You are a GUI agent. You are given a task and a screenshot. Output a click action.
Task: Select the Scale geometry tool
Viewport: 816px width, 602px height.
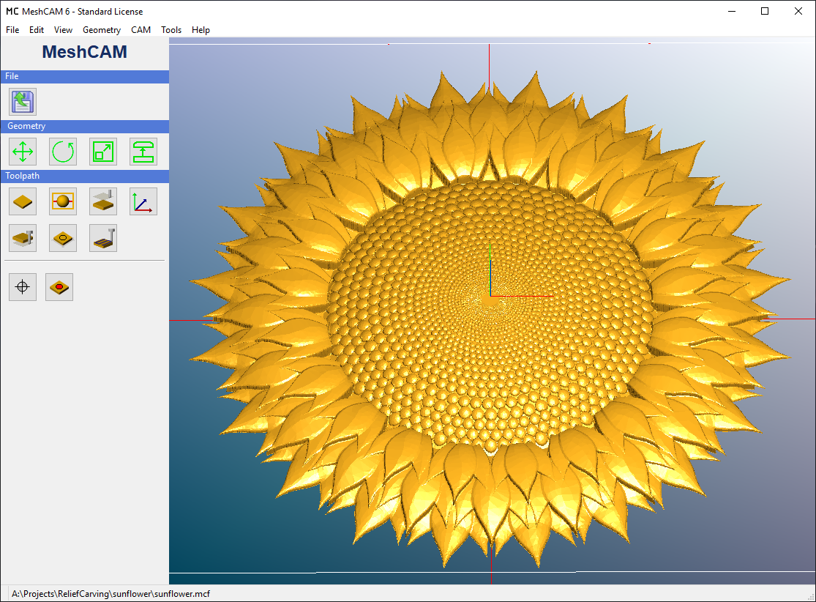click(x=103, y=152)
